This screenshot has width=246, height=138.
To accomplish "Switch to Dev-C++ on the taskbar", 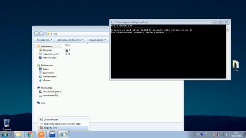I will 52,135.
